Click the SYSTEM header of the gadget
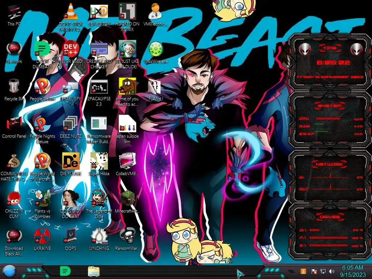The image size is (372, 279). coord(330,106)
